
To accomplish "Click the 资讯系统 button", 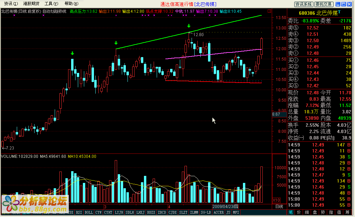I will pyautogui.click(x=304, y=4).
